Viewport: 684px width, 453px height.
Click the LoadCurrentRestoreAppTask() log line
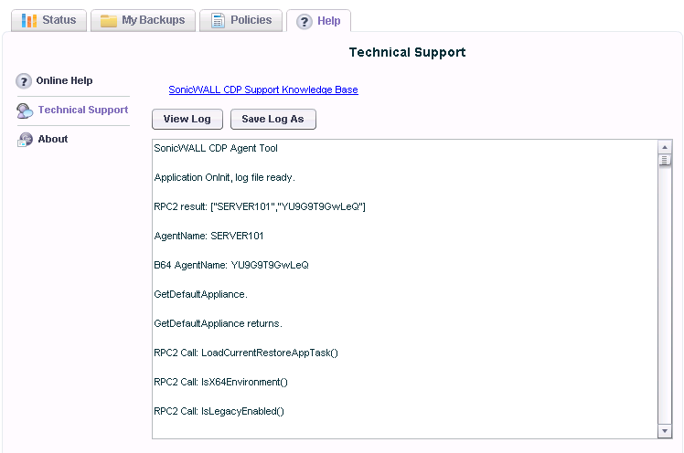tap(246, 353)
